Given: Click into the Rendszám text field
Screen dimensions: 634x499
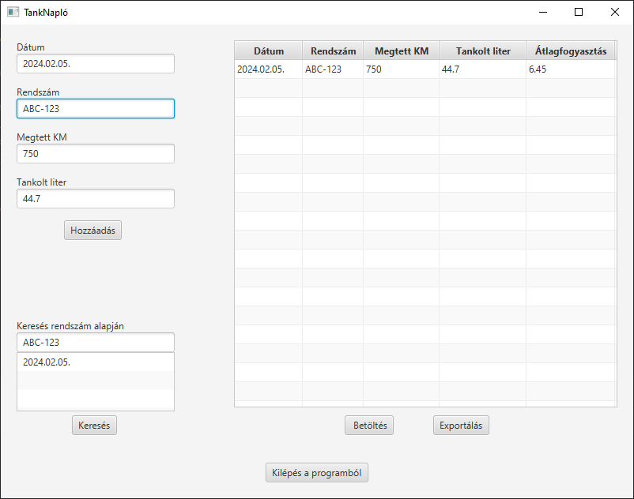Looking at the screenshot, I should 95,109.
